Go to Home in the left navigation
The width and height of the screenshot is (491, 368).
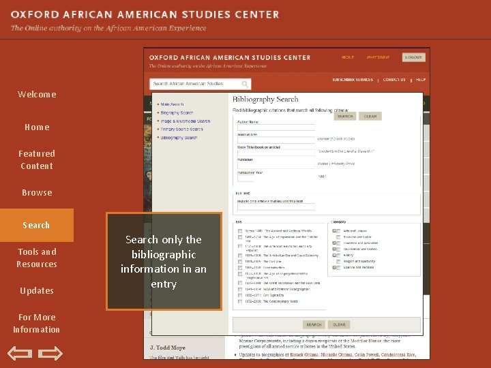tap(37, 127)
